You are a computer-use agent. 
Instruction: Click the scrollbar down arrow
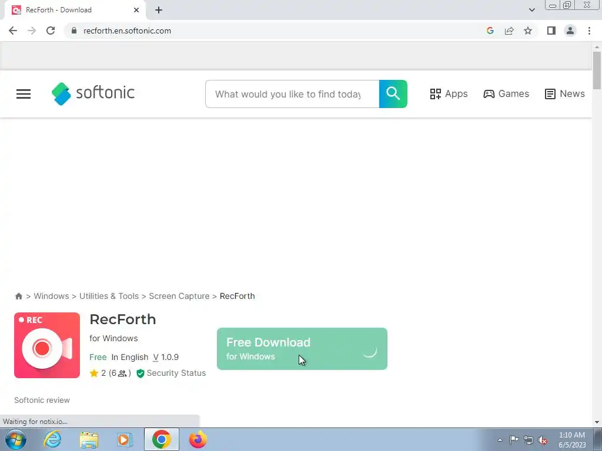[597, 422]
